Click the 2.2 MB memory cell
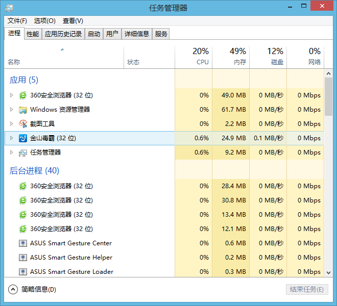The width and height of the screenshot is (337, 306). [x=231, y=124]
